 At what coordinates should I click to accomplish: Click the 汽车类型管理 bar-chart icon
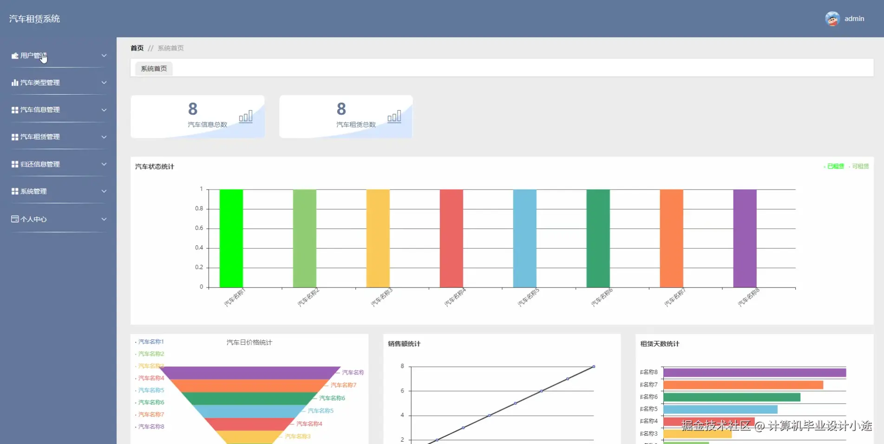[15, 83]
